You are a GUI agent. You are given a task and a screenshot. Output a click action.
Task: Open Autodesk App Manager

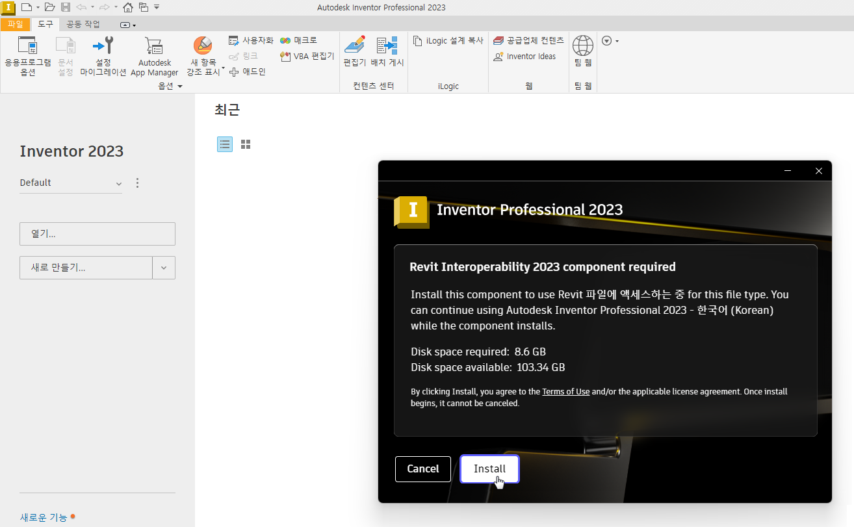point(154,57)
